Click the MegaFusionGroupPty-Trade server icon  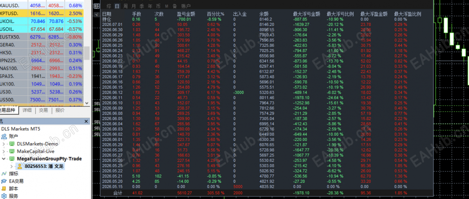(x=12, y=159)
